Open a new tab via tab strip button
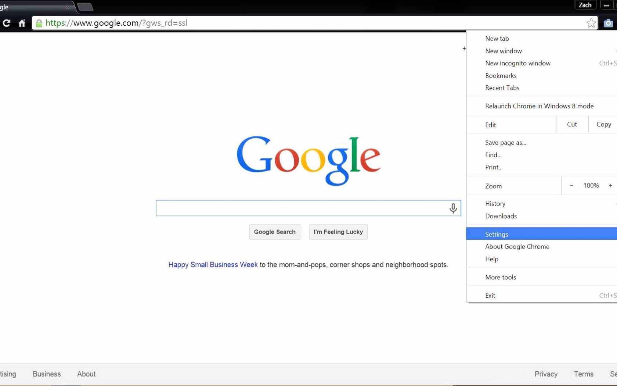Screen dimensions: 617x386 (x=85, y=7)
